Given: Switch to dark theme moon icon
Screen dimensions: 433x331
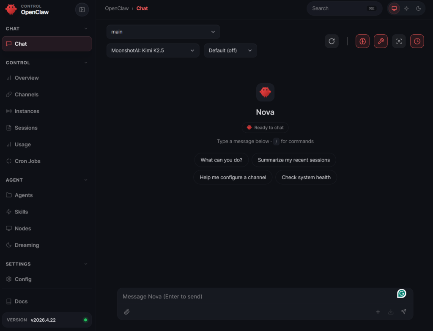Looking at the screenshot, I should [x=419, y=8].
